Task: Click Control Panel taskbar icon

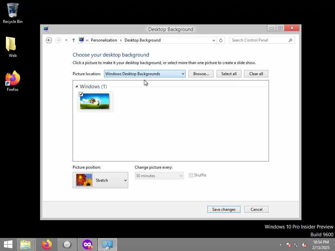Action: click(107, 244)
